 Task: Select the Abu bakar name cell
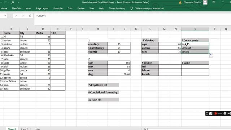pyautogui.click(x=11, y=55)
